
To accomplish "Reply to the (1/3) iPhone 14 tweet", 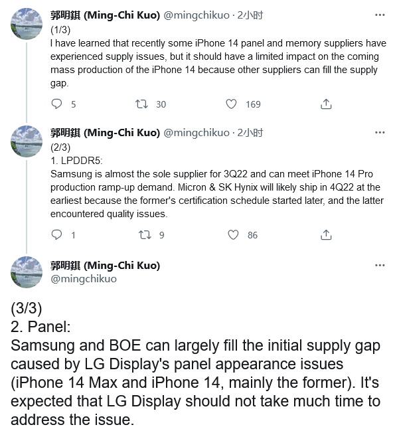I will [56, 104].
